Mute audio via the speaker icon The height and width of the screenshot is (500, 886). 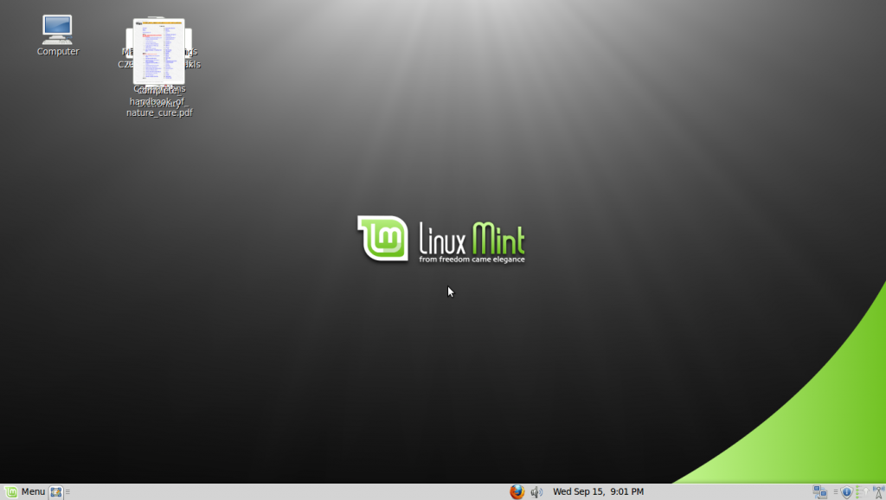(537, 491)
